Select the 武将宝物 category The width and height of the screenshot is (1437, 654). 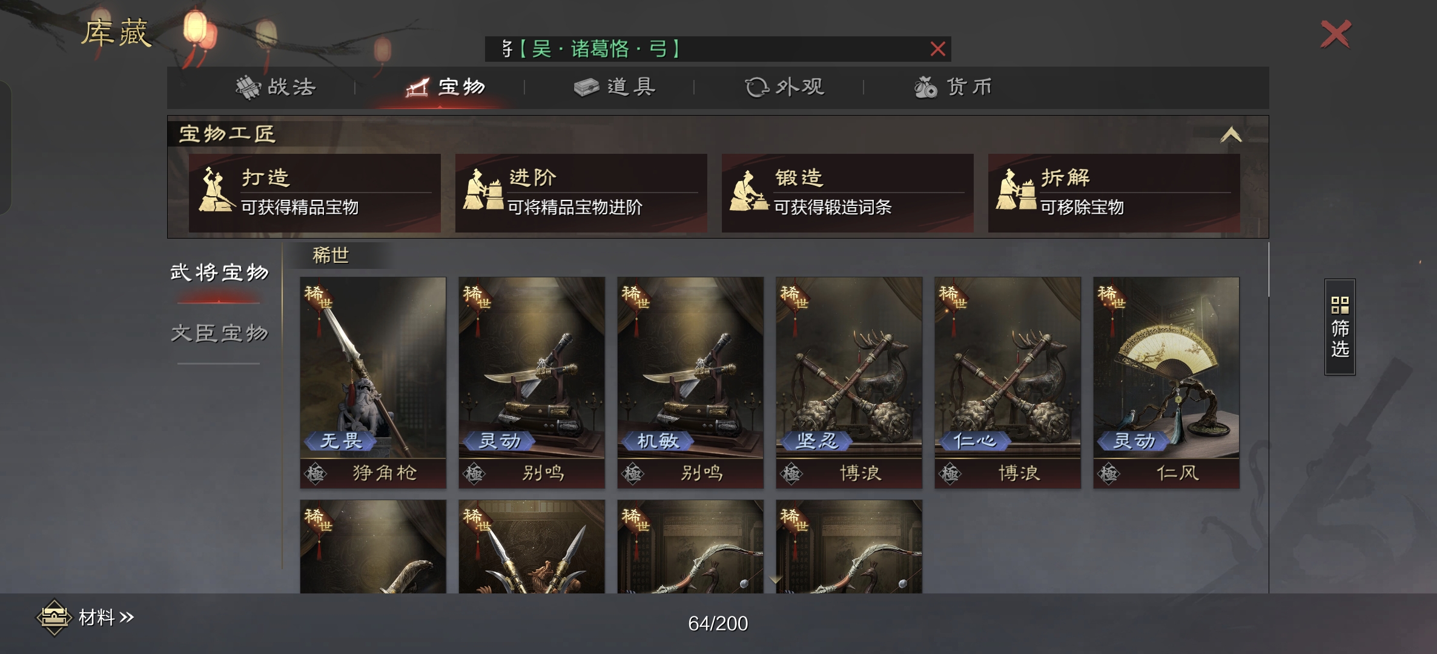219,272
